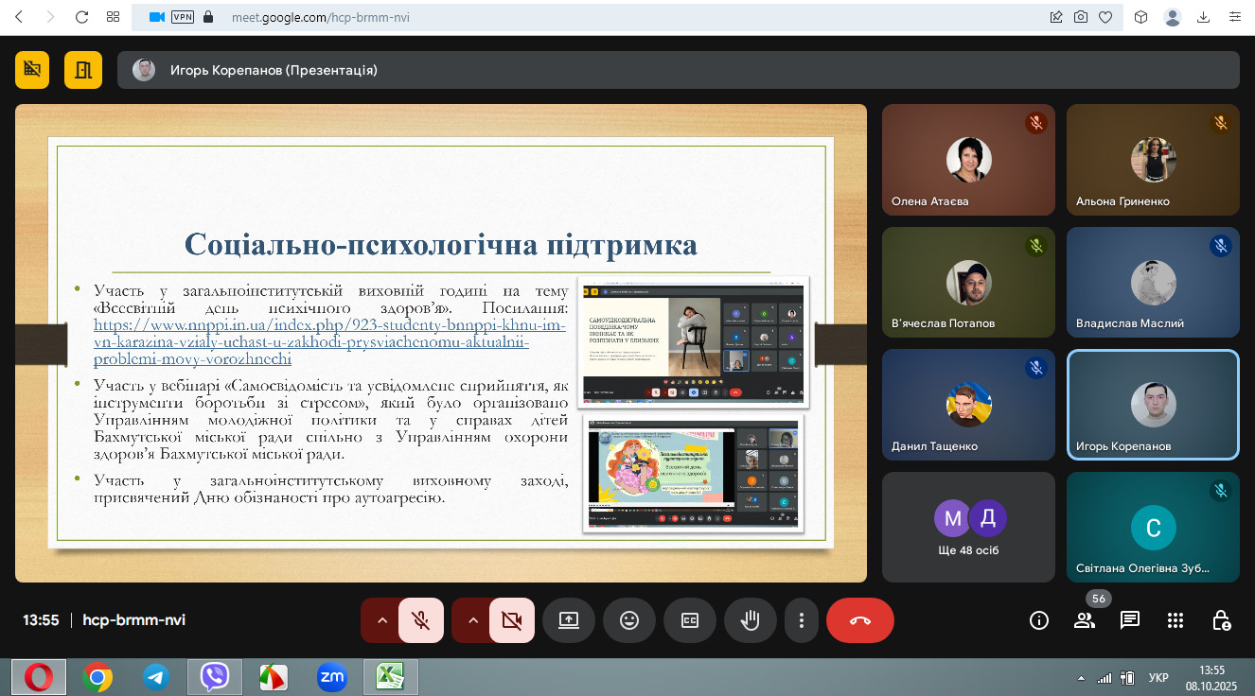Viewport: 1255px width, 696px height.
Task: Expand audio settings chevron next to microphone
Action: coord(381,620)
